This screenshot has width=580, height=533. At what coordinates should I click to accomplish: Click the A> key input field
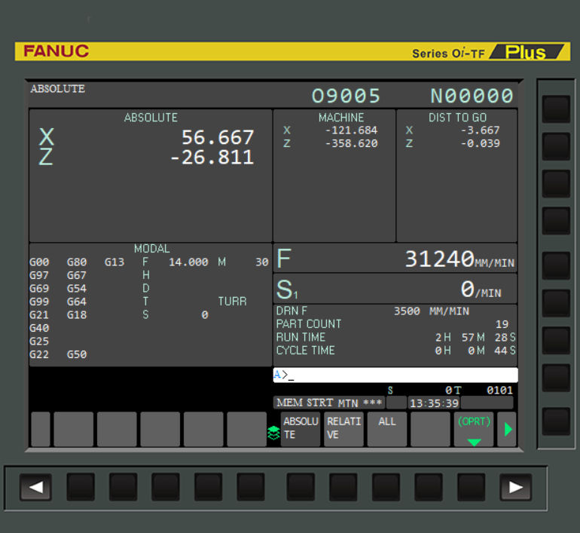[x=395, y=375]
